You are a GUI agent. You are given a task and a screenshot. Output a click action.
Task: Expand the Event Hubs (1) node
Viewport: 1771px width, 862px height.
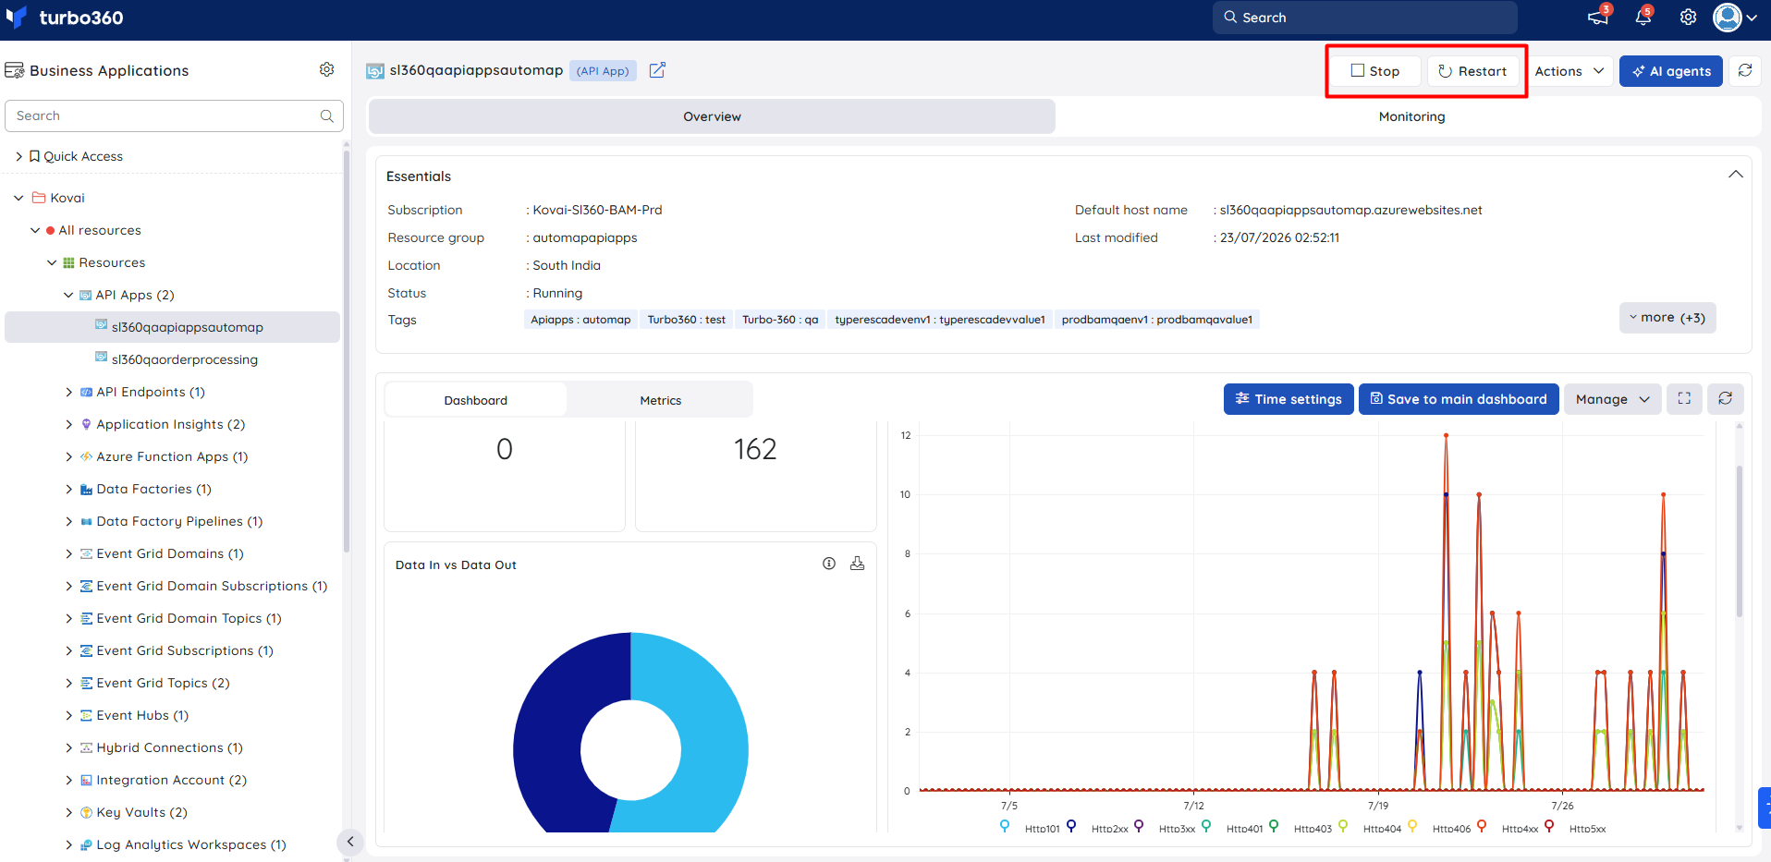point(68,715)
